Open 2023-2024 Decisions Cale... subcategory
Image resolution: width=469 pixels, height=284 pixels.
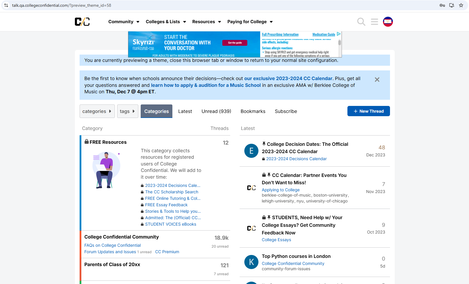(173, 185)
